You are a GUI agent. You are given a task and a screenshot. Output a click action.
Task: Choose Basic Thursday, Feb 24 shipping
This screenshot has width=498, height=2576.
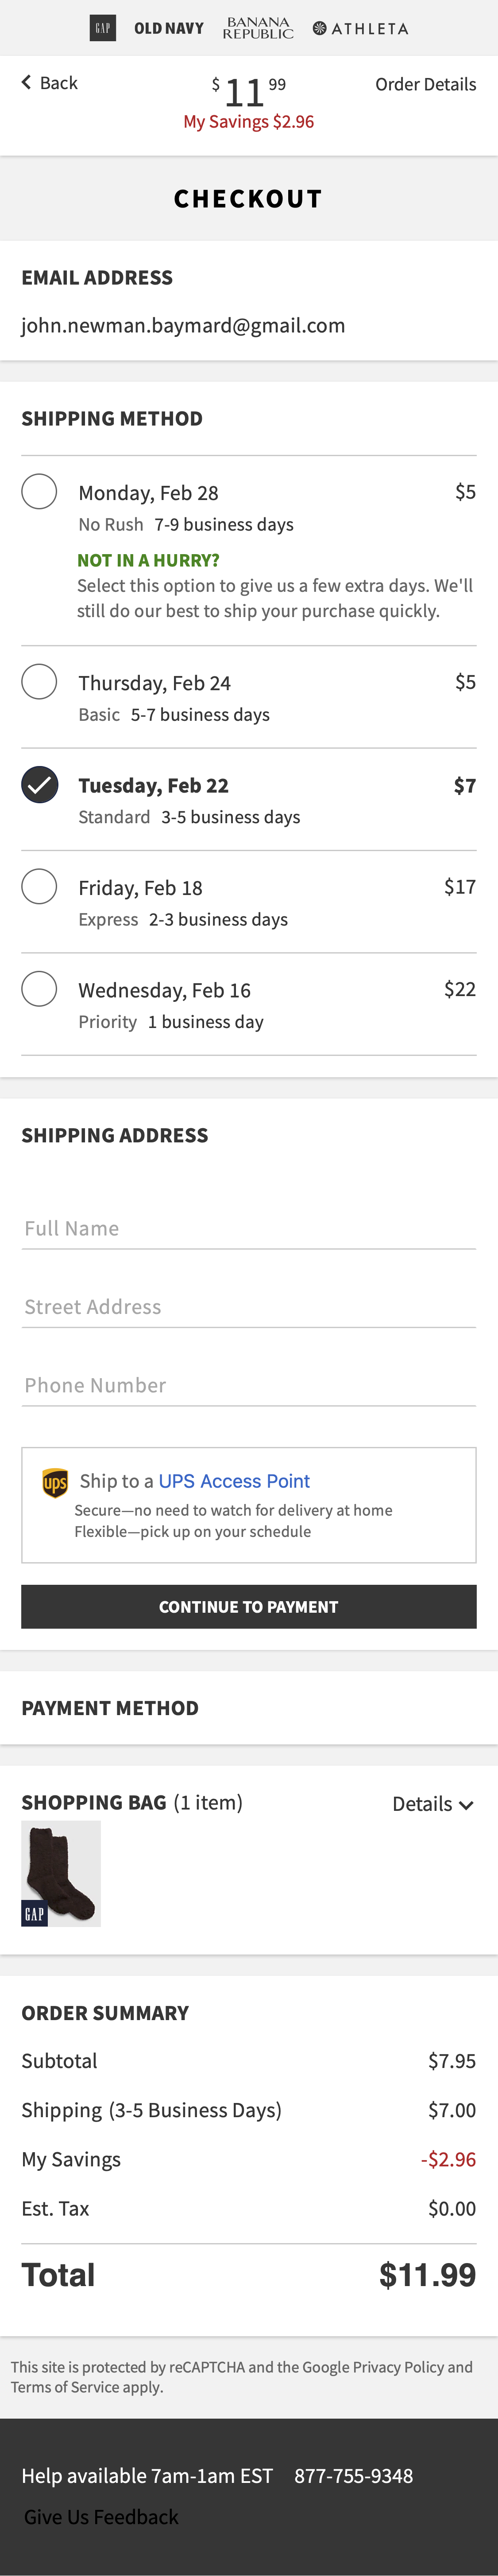click(39, 681)
